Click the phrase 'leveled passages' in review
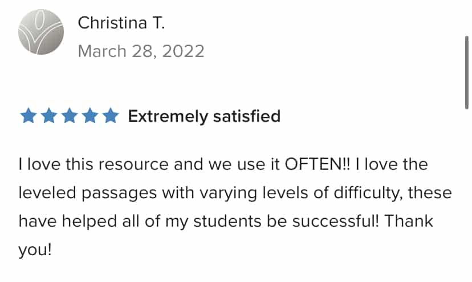This screenshot has height=282, width=472. 88,193
